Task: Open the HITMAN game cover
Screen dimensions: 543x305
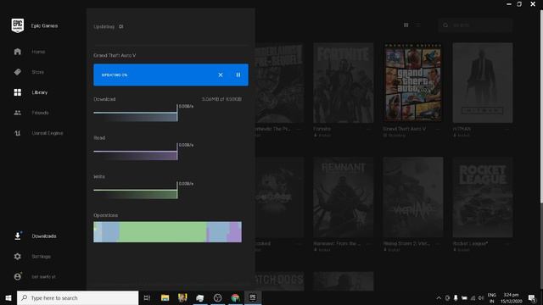Action: click(x=483, y=83)
